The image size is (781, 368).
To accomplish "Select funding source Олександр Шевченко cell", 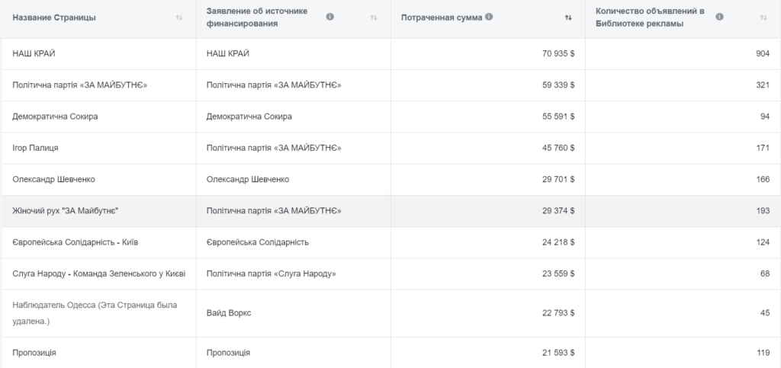I will tap(248, 179).
